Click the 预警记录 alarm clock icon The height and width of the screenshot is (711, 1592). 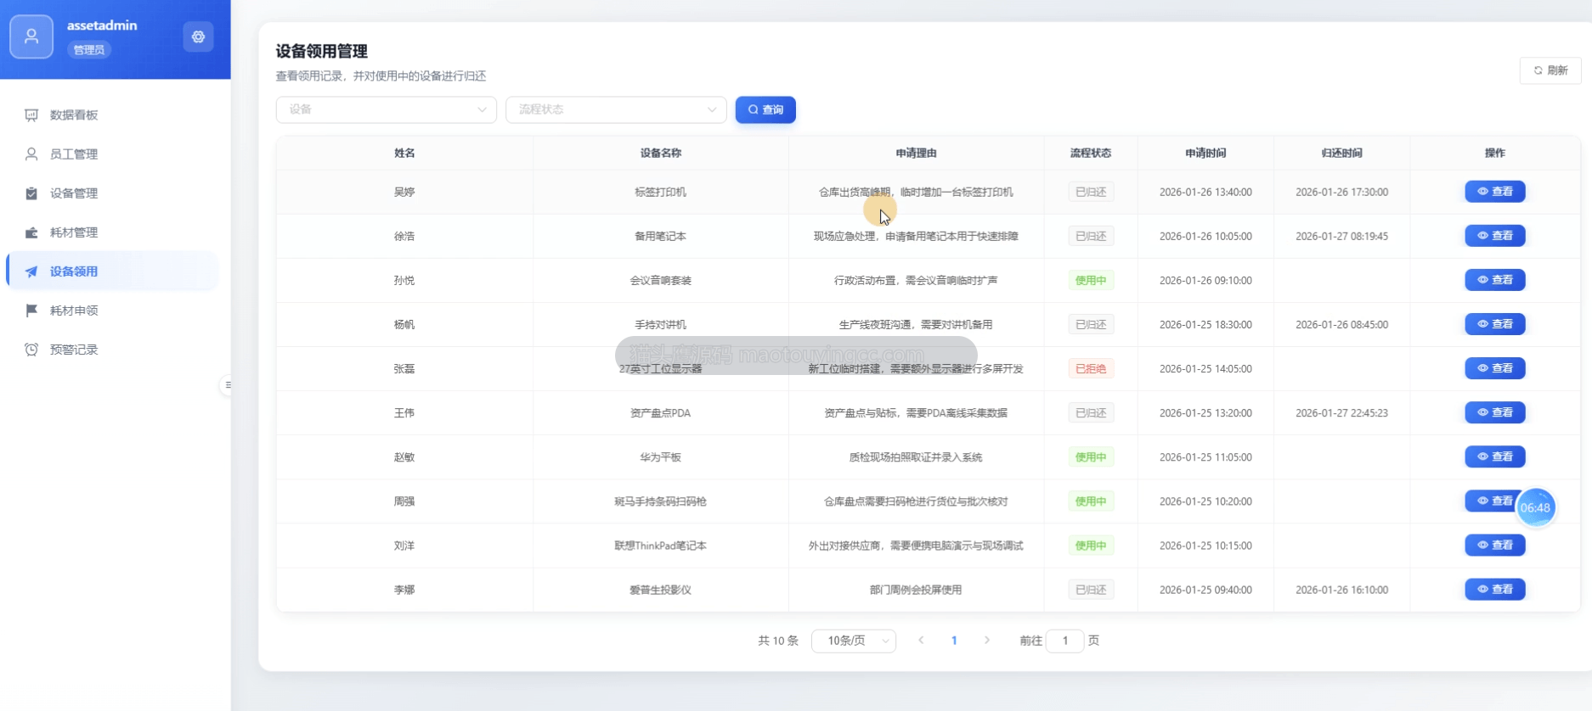click(x=31, y=350)
